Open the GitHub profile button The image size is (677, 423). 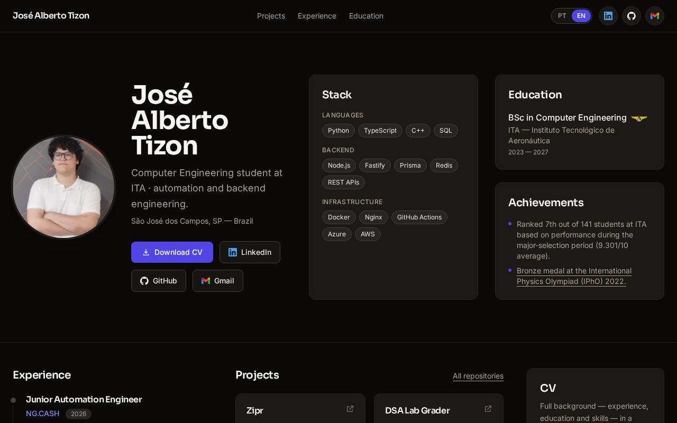point(159,281)
